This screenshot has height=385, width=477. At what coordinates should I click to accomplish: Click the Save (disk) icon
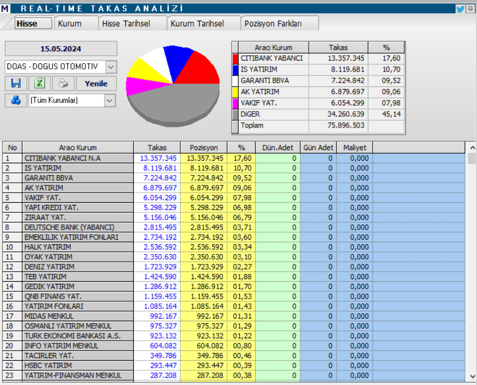point(16,83)
